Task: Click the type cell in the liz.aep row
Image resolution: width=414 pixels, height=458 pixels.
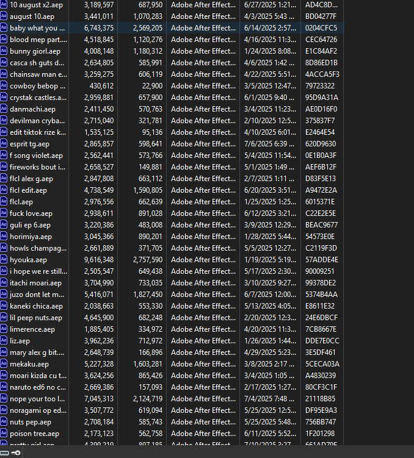Action: click(203, 341)
